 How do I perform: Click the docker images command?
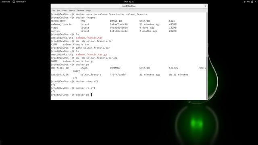[x=85, y=18]
